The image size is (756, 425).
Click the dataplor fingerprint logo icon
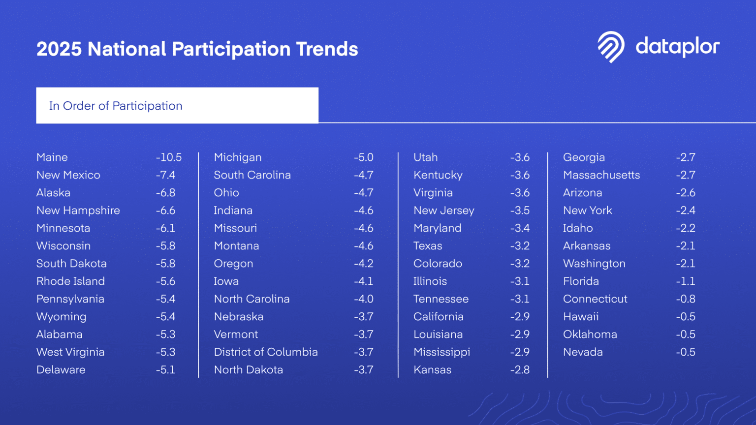[x=611, y=47]
